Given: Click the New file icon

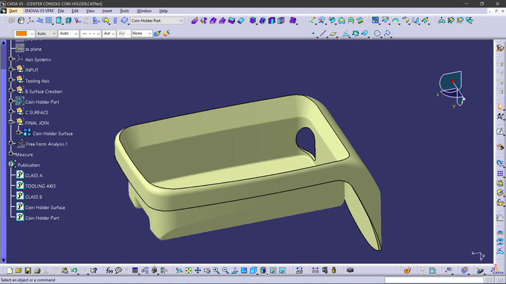Looking at the screenshot, I should (x=9, y=271).
